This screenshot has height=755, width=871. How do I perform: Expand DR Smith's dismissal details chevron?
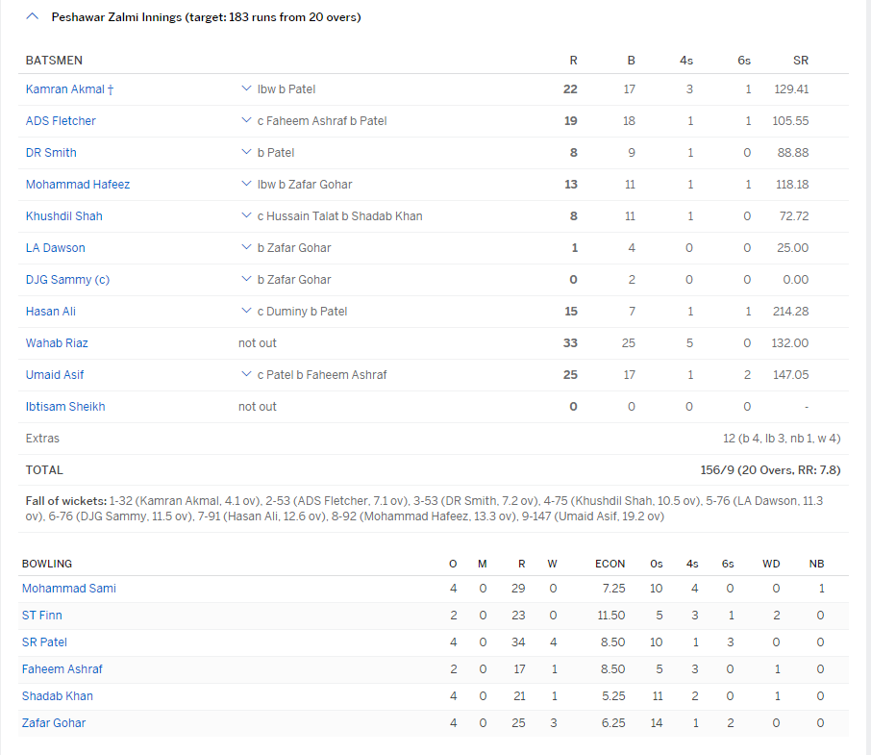(246, 153)
